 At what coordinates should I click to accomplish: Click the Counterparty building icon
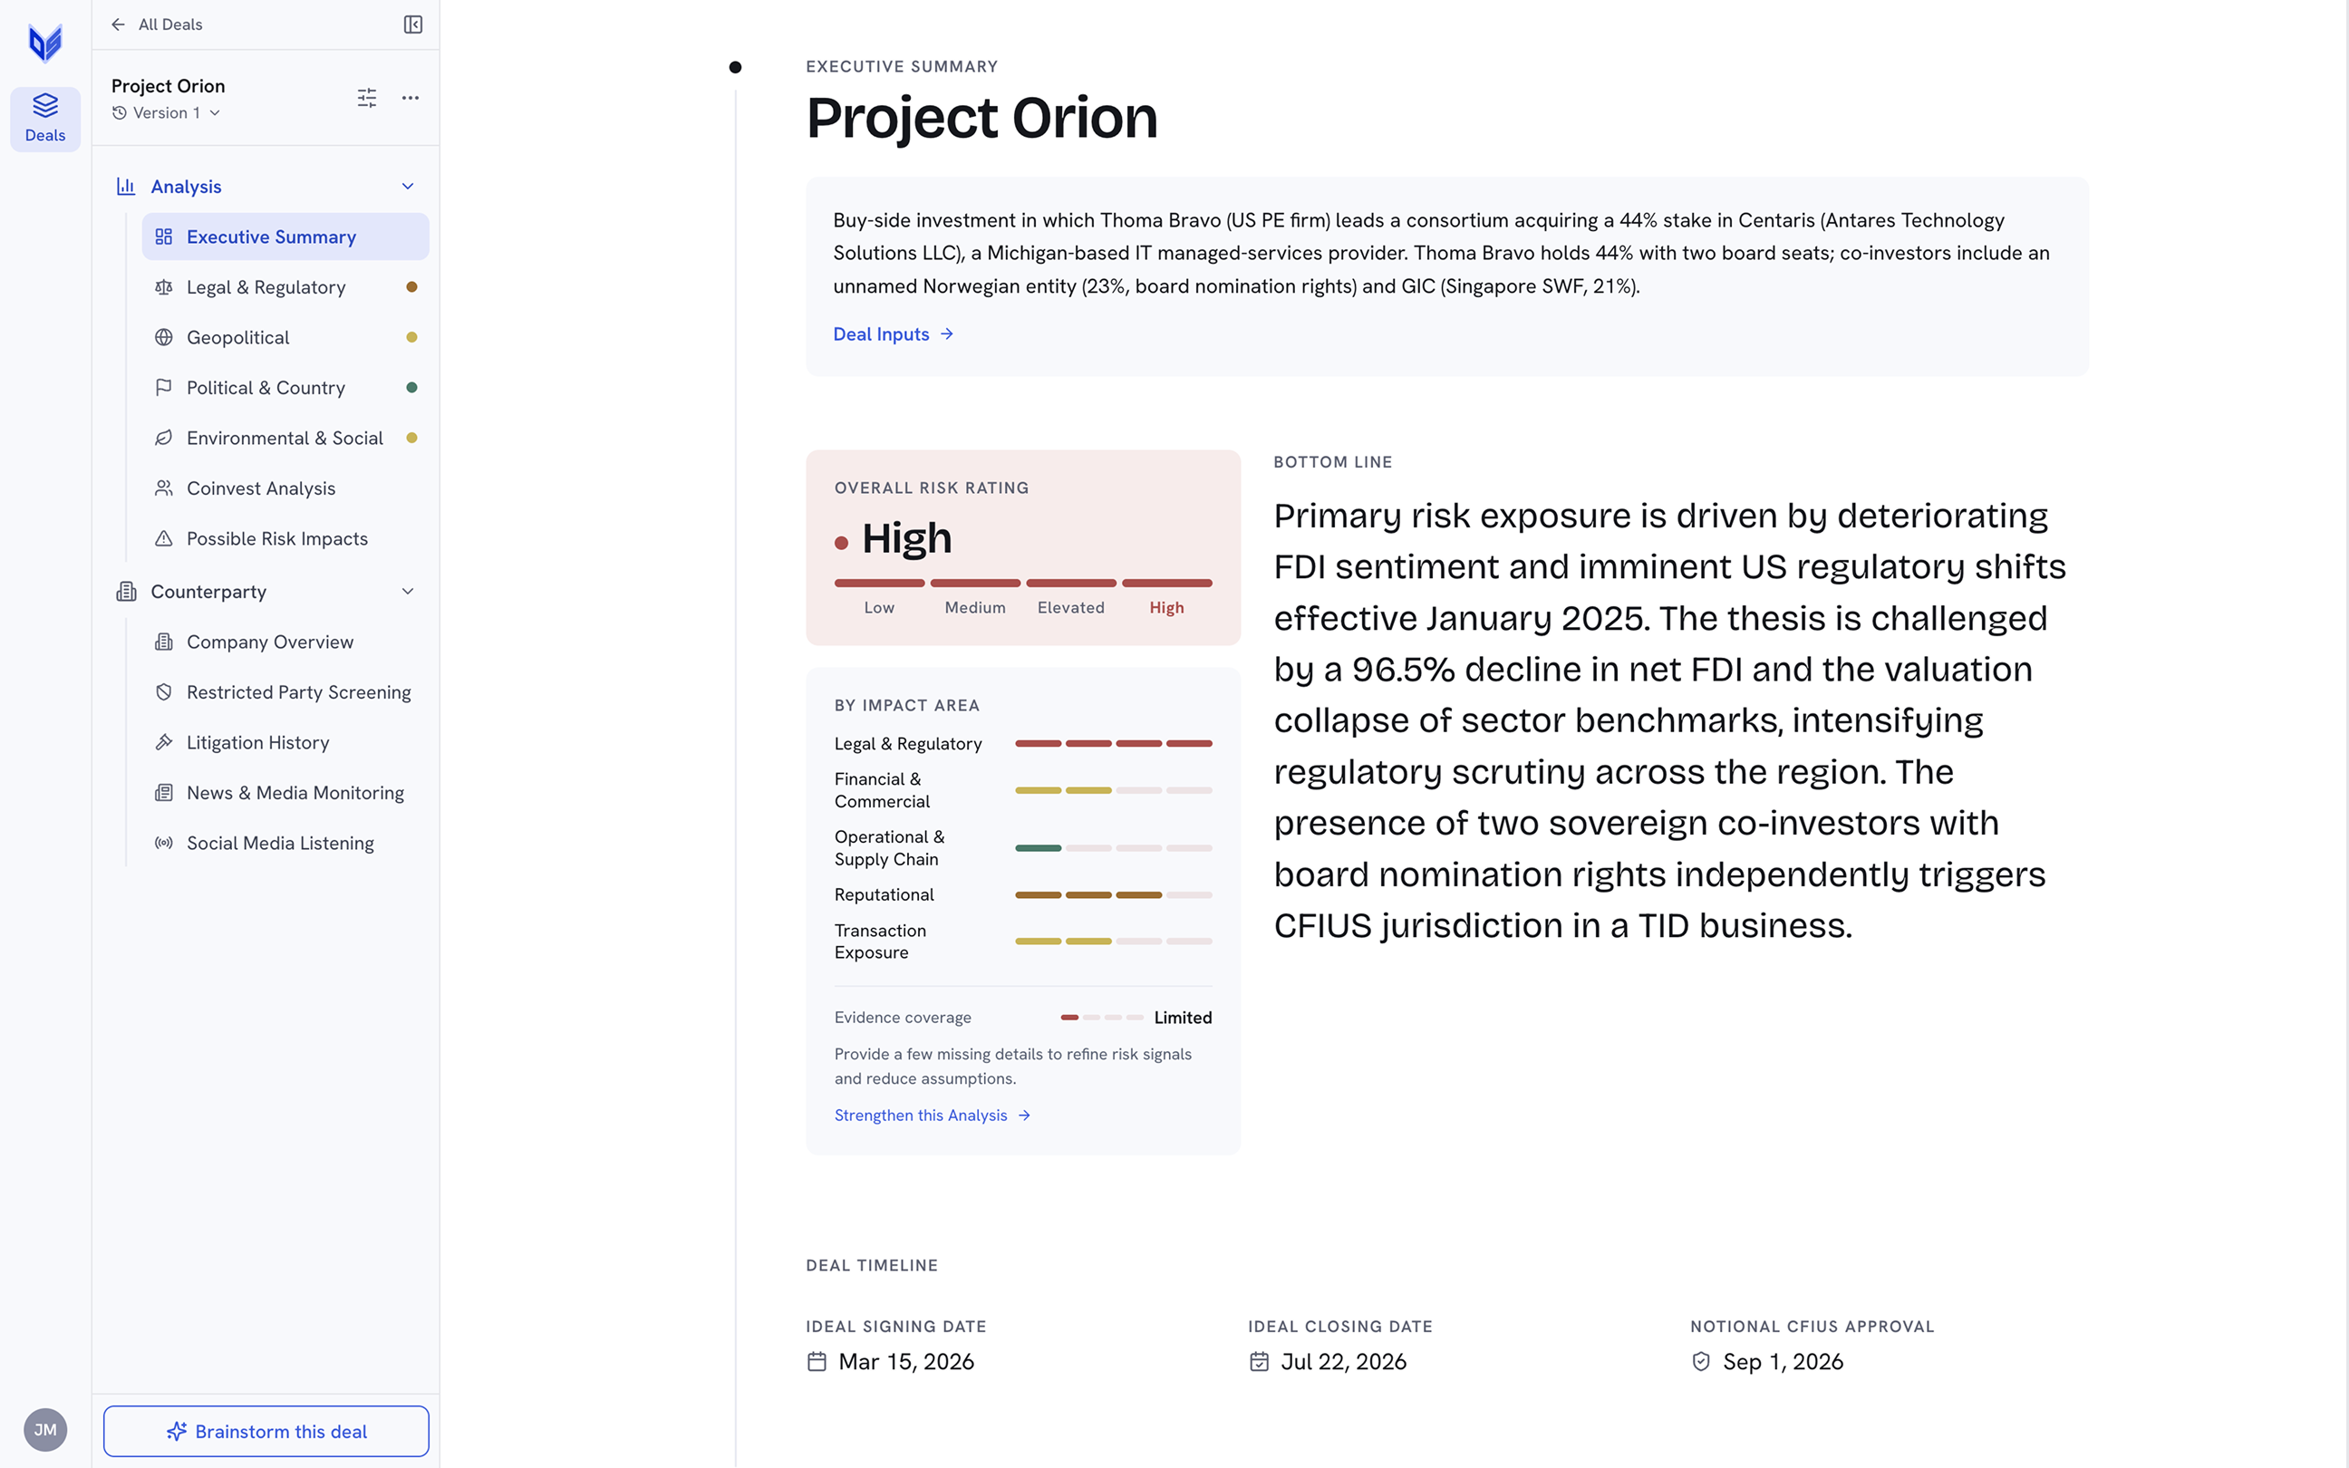[126, 591]
